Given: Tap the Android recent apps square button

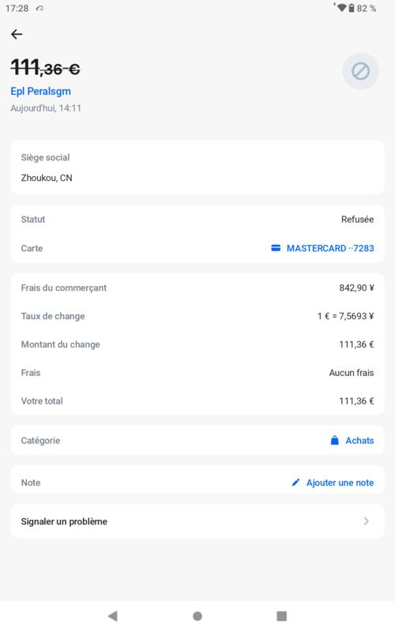Looking at the screenshot, I should tap(282, 616).
